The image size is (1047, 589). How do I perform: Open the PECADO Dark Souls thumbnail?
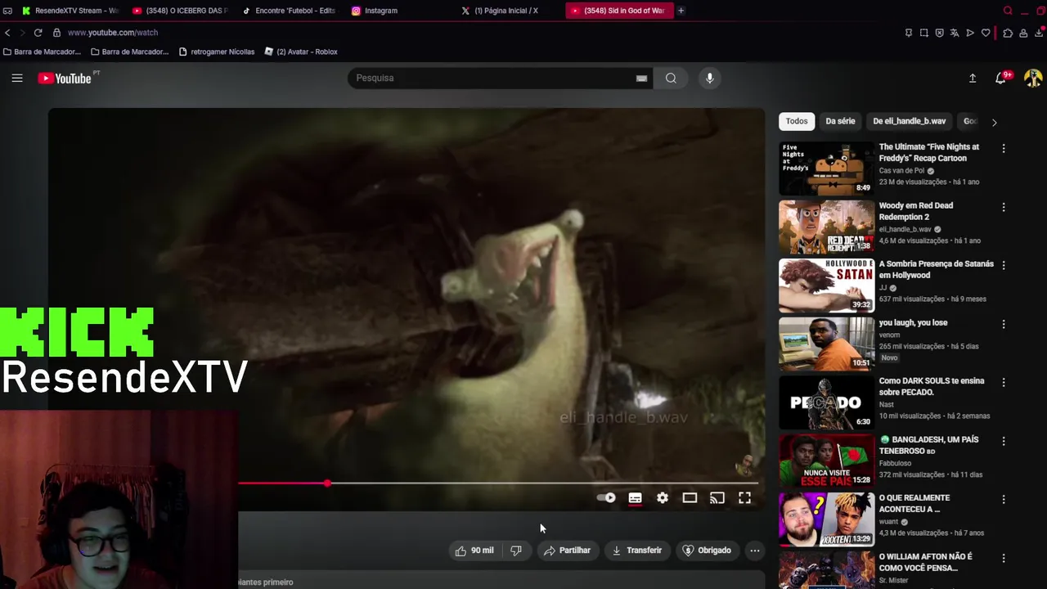point(826,402)
